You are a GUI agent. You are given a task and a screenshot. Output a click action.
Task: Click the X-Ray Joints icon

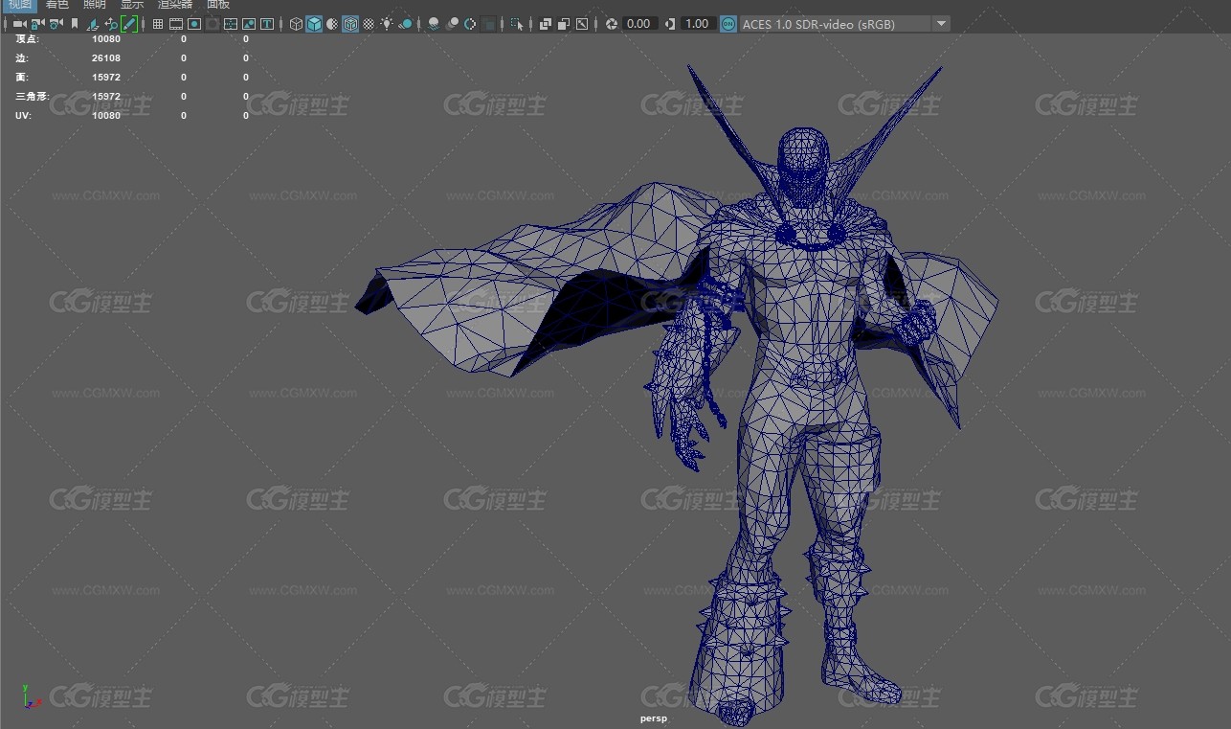582,24
